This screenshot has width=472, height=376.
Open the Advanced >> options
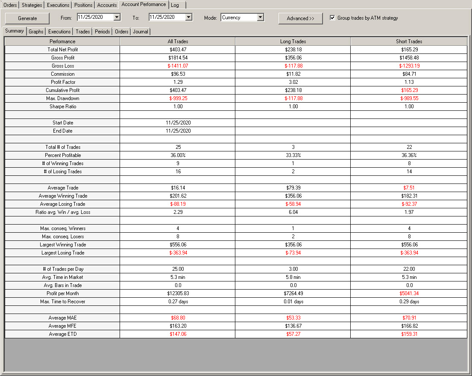point(300,18)
